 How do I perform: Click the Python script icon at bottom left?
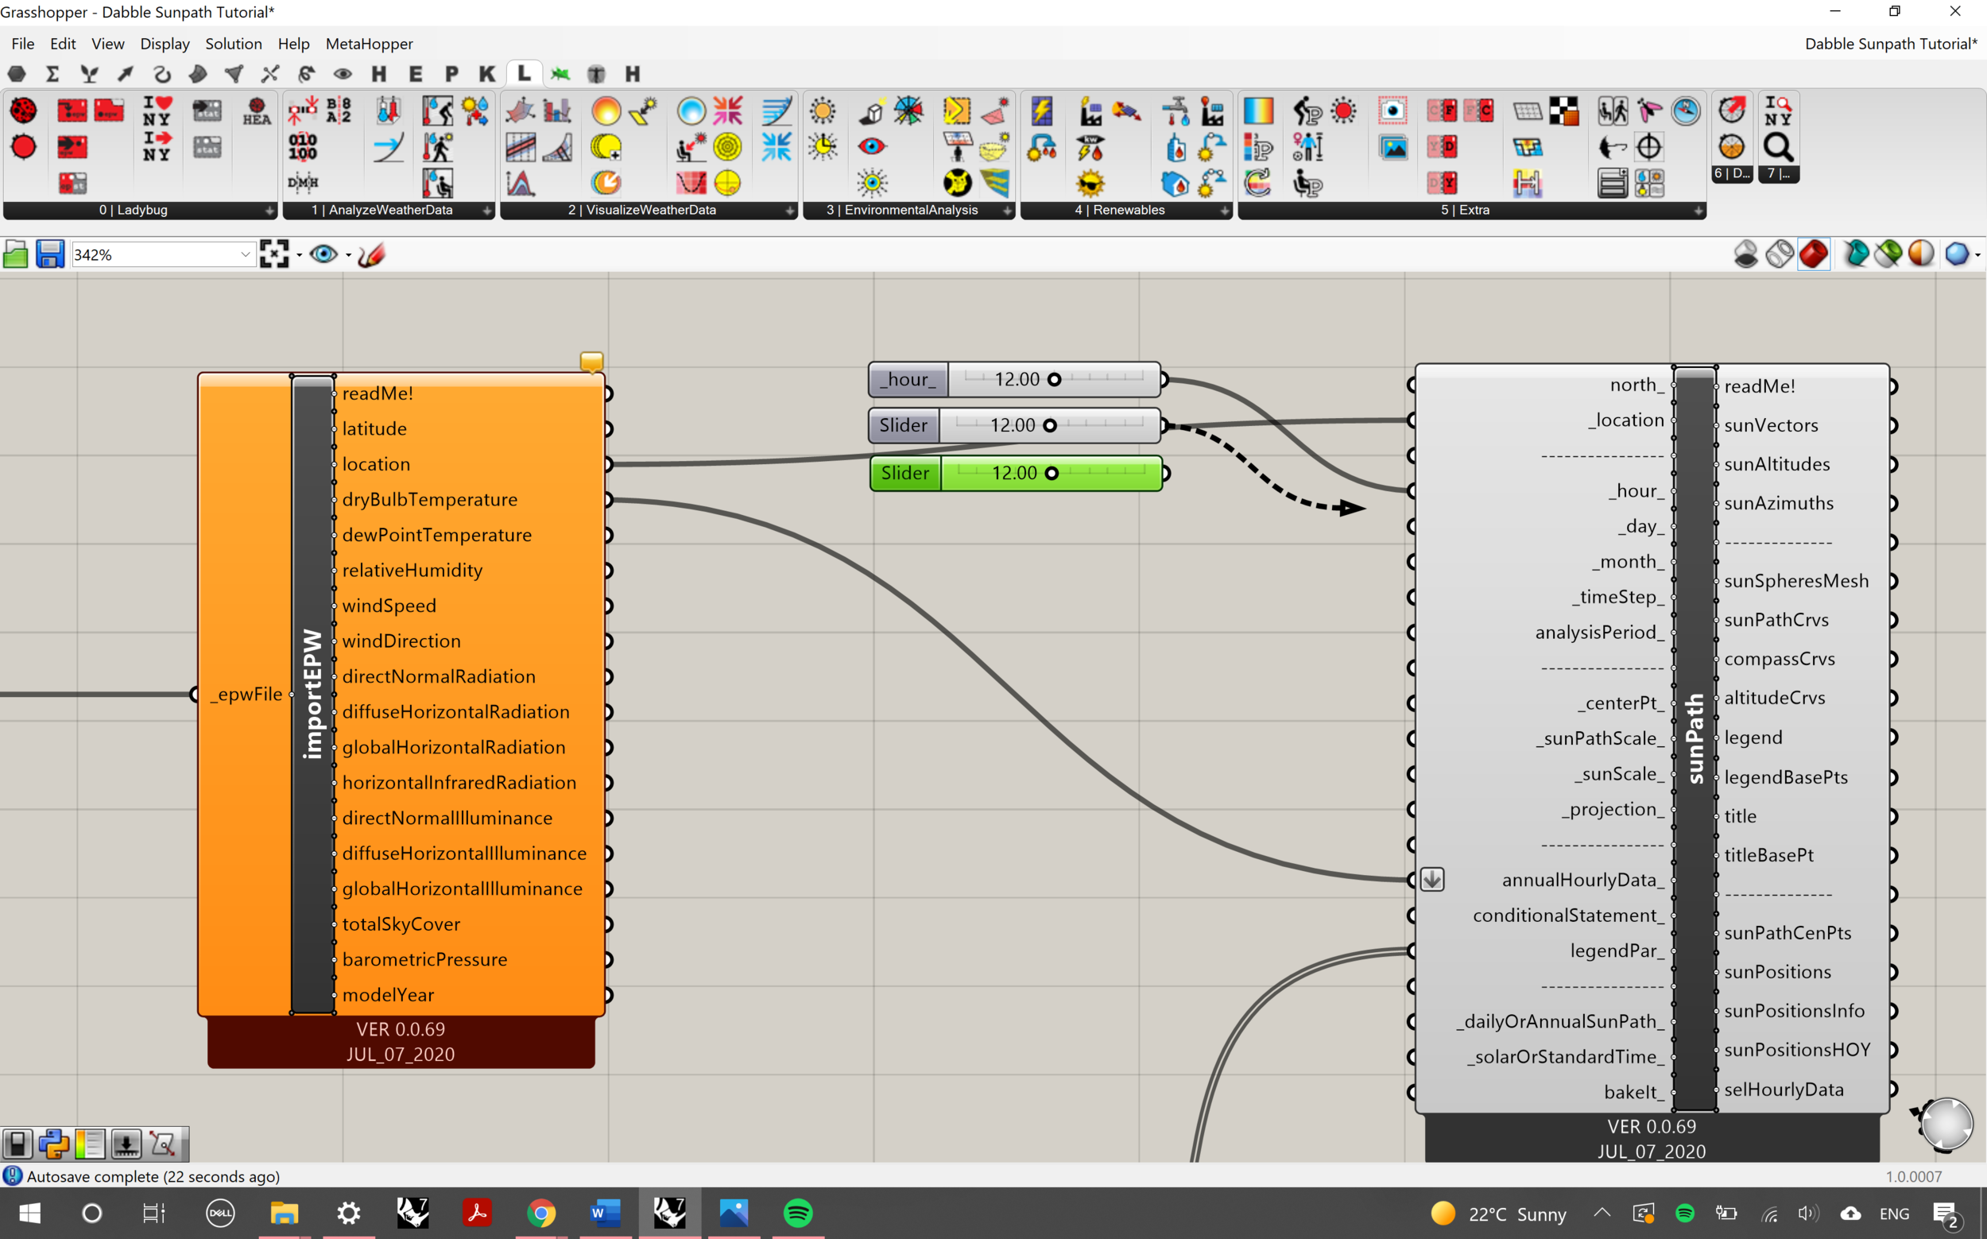point(54,1144)
